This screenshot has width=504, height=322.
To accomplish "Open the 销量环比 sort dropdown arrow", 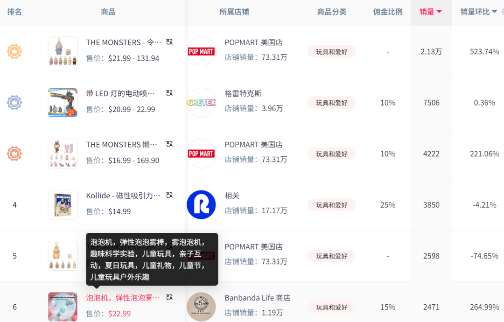I will tap(496, 11).
